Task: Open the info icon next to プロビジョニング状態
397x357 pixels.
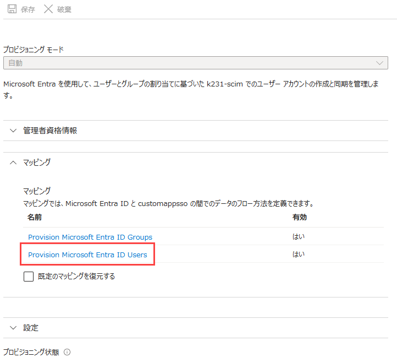Action: (67, 352)
